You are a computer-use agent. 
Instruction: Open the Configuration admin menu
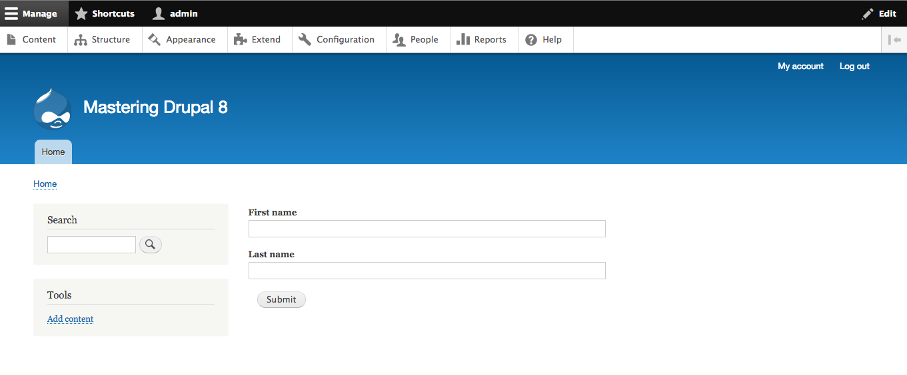click(x=339, y=40)
